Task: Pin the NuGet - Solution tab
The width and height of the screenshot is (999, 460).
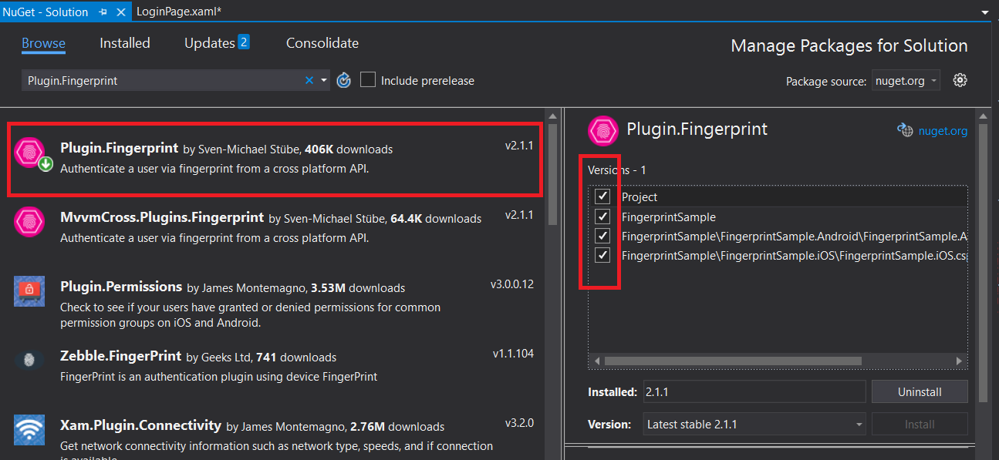Action: 103,12
